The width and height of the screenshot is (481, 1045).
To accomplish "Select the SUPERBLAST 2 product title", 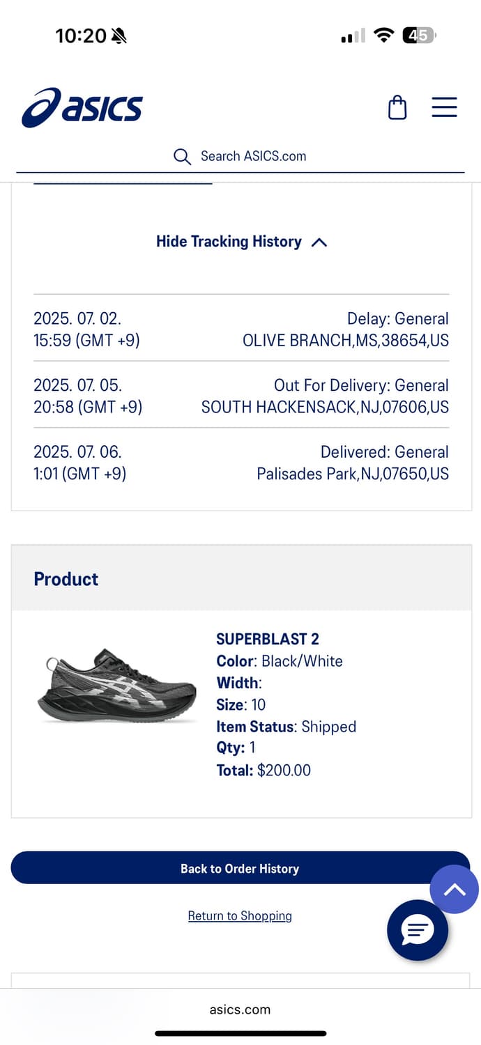I will pos(268,639).
